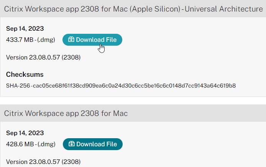This screenshot has height=167, width=266.
Task: Click the download icon in the lower Download File button
Action: 71,144
